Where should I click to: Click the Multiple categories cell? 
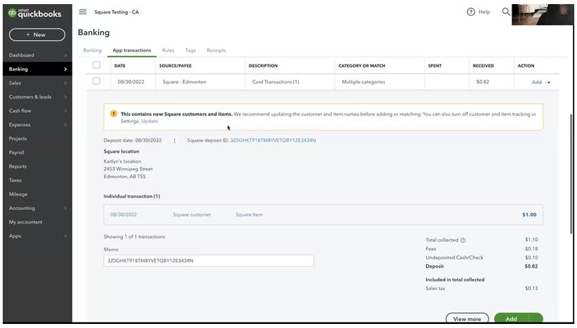pyautogui.click(x=364, y=82)
